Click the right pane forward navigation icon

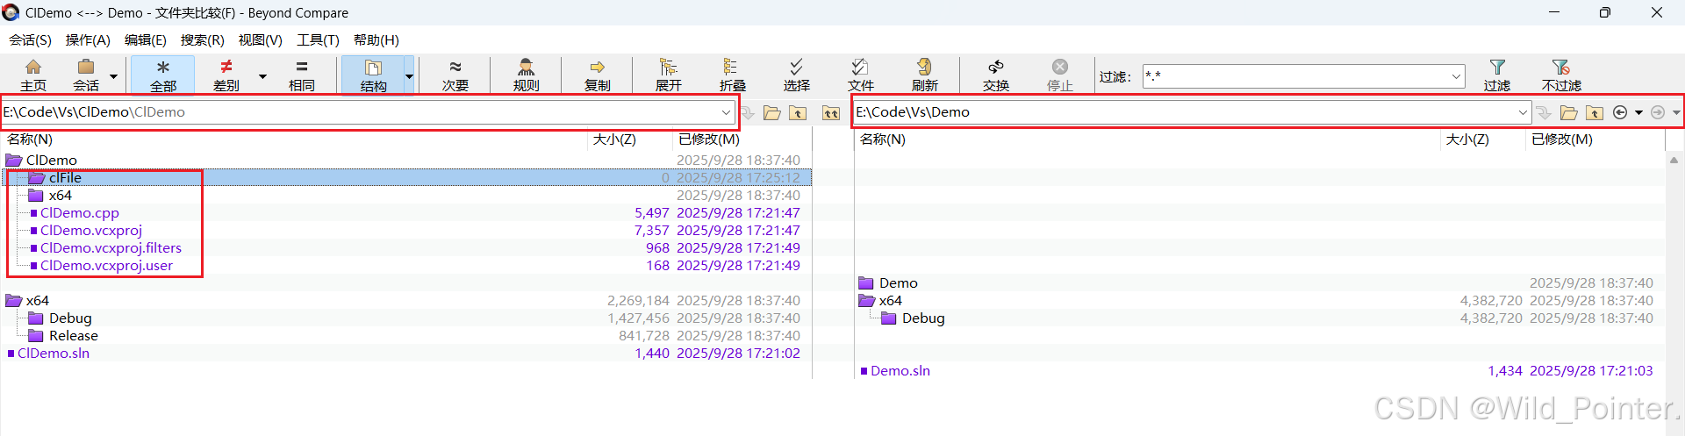[1658, 112]
